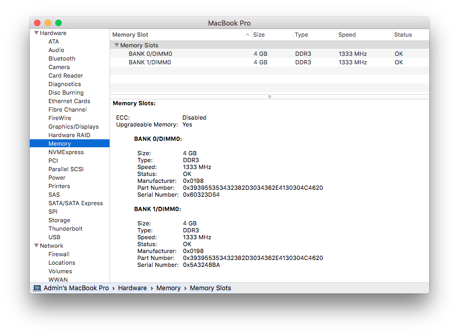The width and height of the screenshot is (459, 336).
Task: Click Hardware in the path bar
Action: click(x=132, y=288)
